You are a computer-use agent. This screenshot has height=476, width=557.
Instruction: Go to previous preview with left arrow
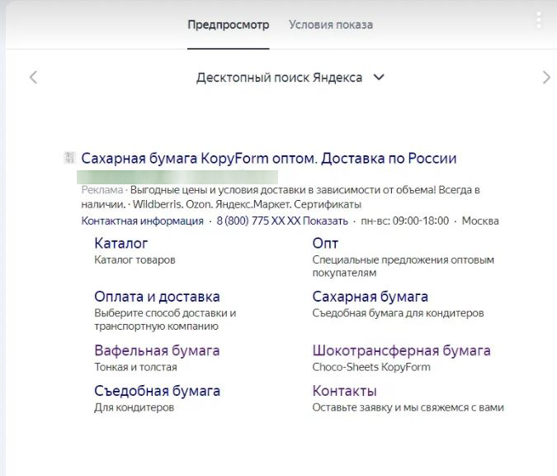coord(33,77)
